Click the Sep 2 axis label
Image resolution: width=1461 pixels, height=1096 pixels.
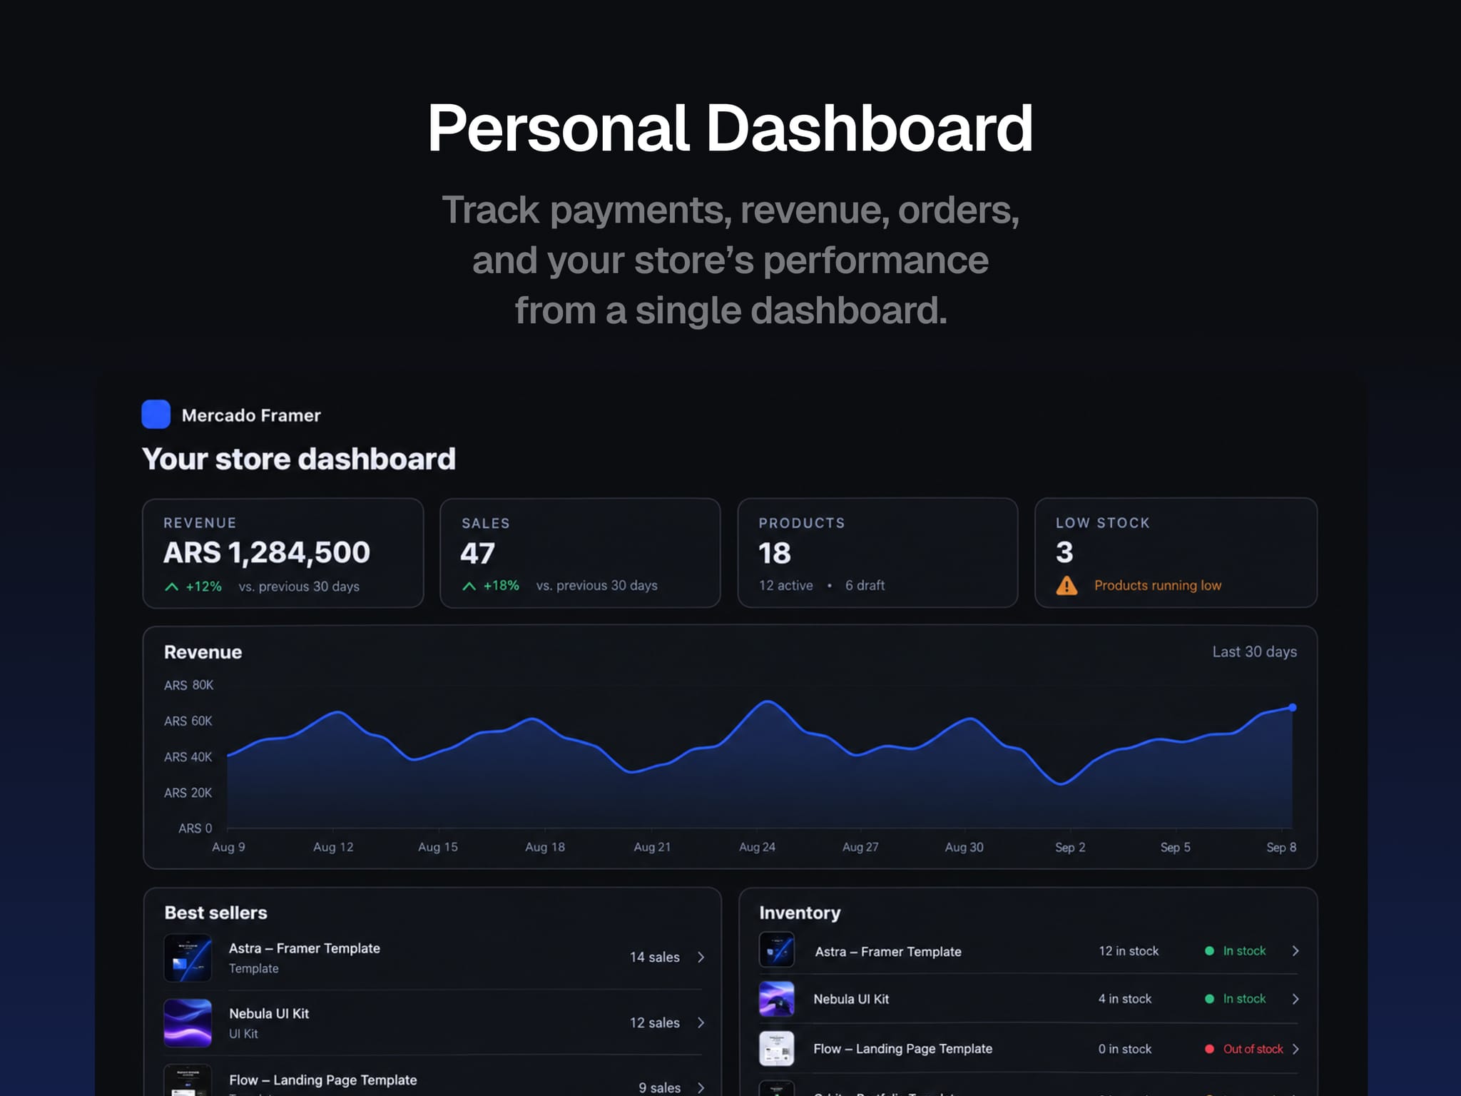[x=1070, y=847]
